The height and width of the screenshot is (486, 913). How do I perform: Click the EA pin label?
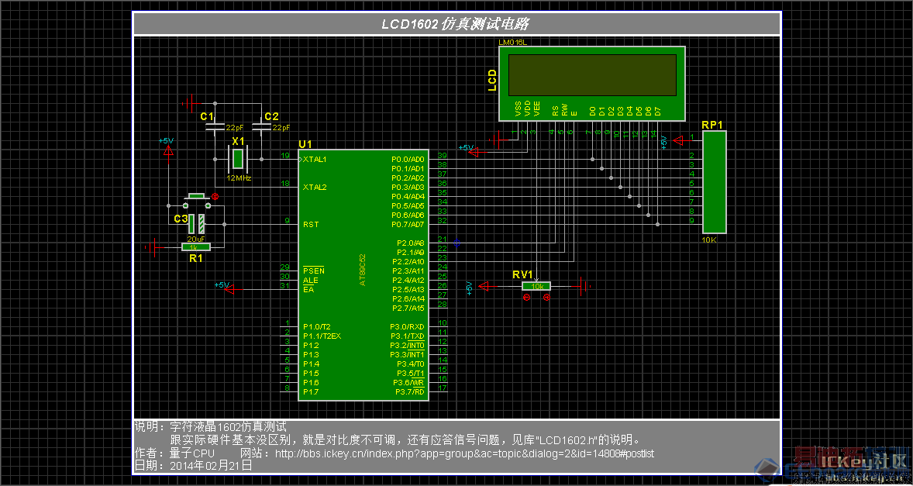tap(308, 289)
